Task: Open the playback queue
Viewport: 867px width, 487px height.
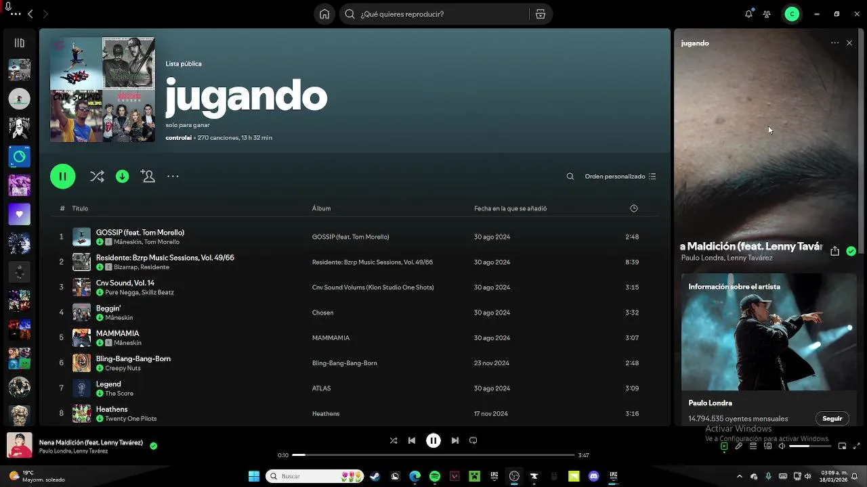Action: (753, 446)
